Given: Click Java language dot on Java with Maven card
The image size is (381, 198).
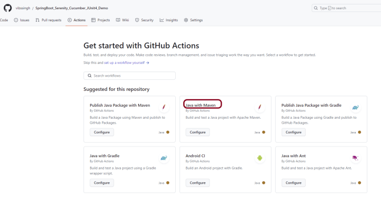Looking at the screenshot, I should coord(264,132).
